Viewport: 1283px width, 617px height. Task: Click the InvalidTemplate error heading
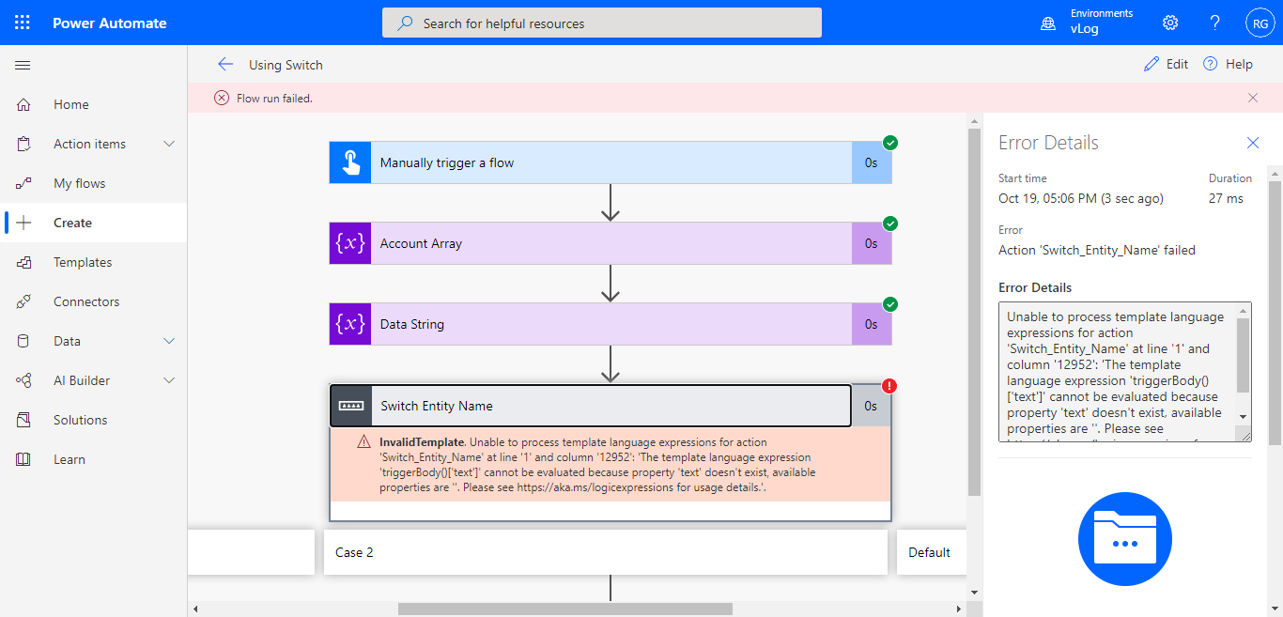(x=422, y=441)
